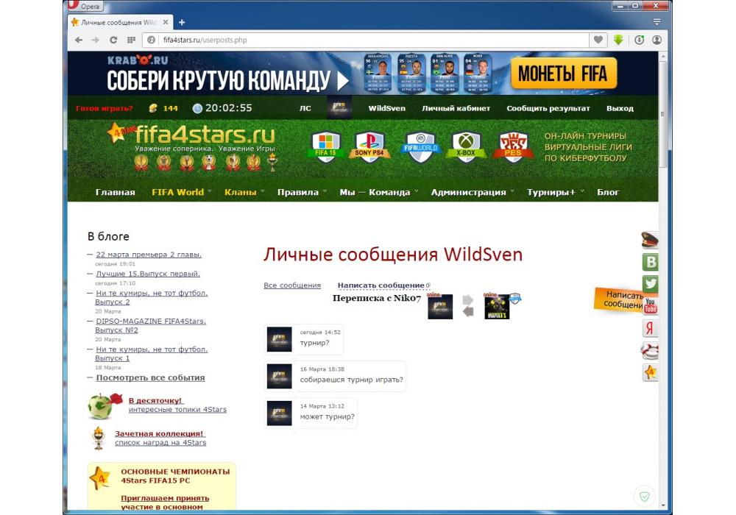Open the Yandex 'Я' sidebar icon
This screenshot has height=515, width=736.
coord(650,328)
